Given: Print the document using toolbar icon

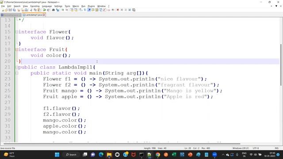Looking at the screenshot, I should 26,10.
